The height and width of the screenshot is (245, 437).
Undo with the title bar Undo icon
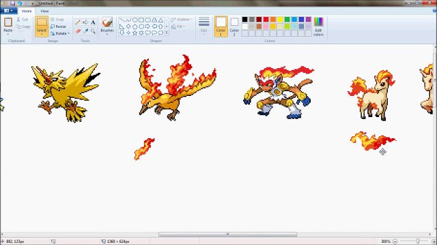[20, 3]
